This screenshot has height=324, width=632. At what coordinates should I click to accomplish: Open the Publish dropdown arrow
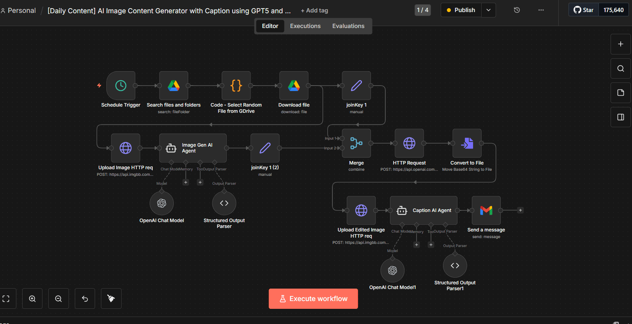point(489,10)
